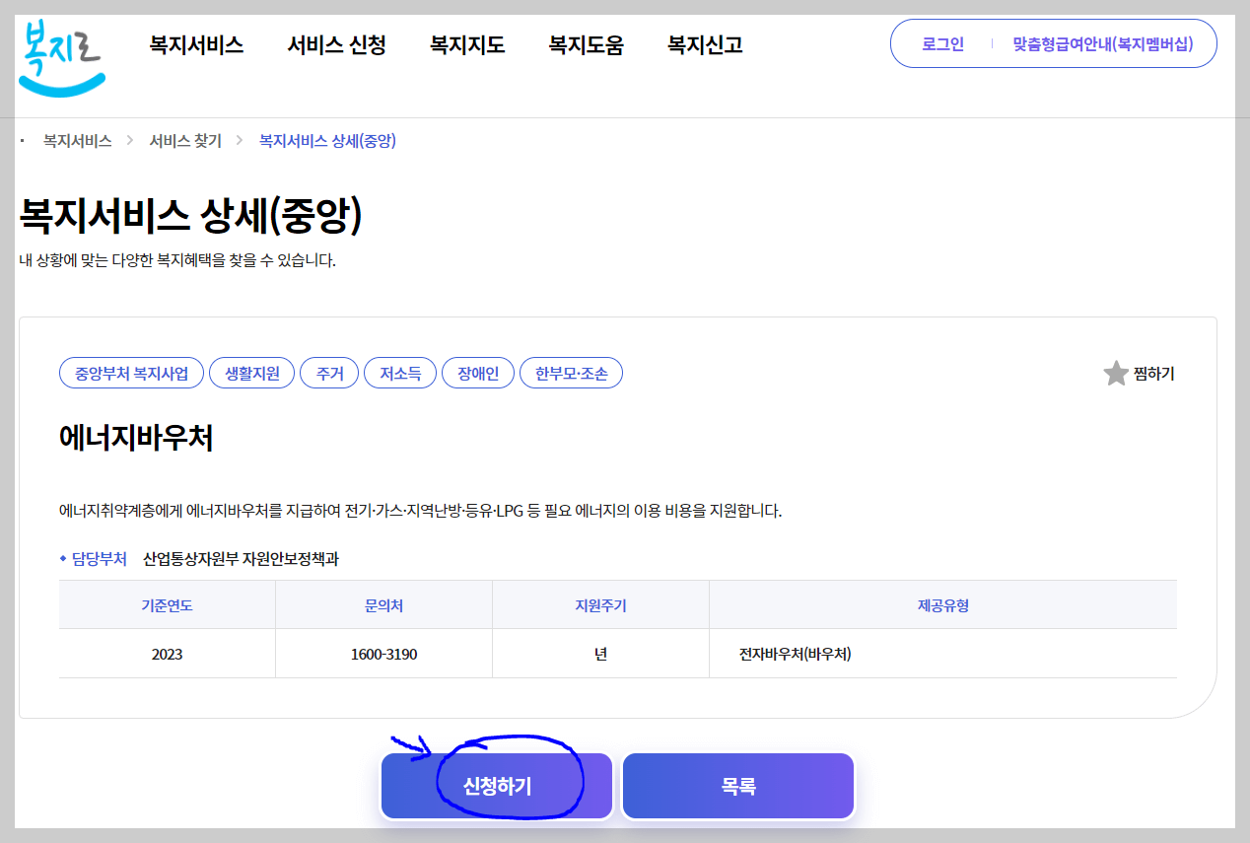Image resolution: width=1250 pixels, height=843 pixels.
Task: Open the 복지도움 menu
Action: point(587,43)
